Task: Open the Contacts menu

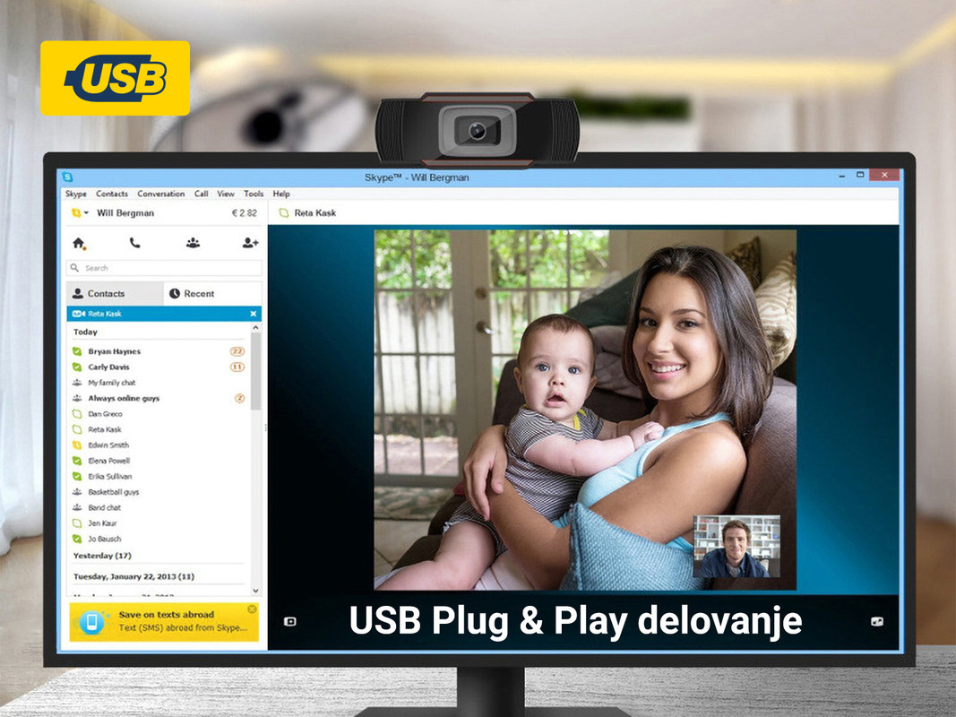Action: point(112,194)
